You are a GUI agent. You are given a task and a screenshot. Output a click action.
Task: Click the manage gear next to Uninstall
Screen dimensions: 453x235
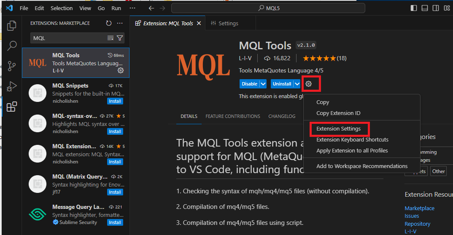click(309, 84)
